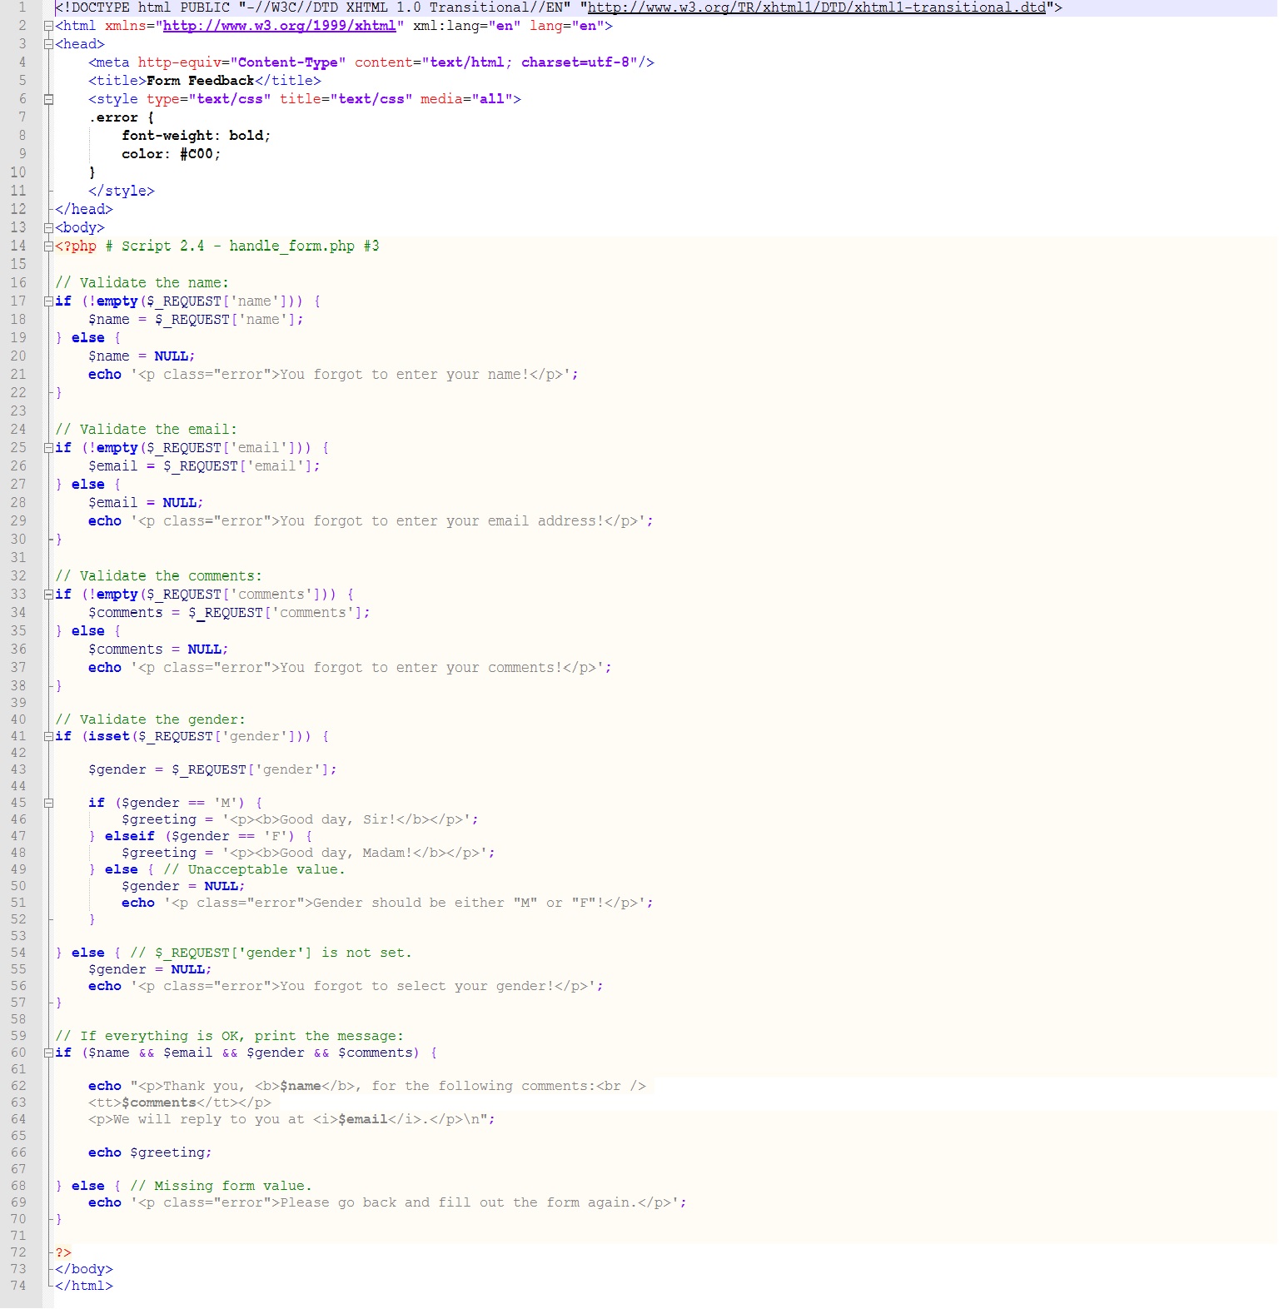Collapse the style block fold on line 6
Viewport: 1279px width, 1309px height.
(48, 99)
